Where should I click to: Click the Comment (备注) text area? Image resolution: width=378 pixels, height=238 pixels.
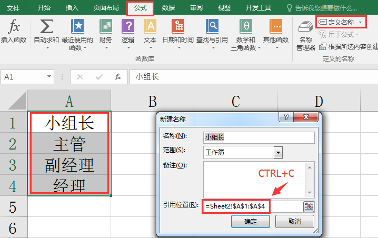[x=254, y=180]
